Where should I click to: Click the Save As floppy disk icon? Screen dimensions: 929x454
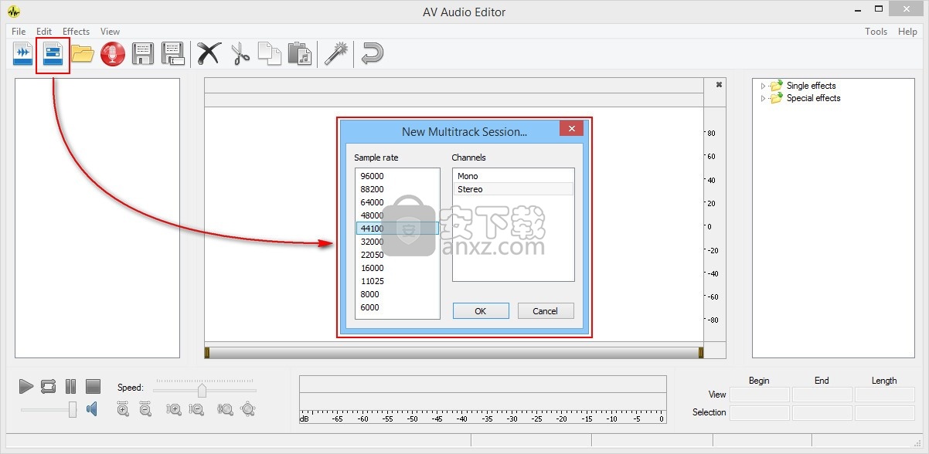pyautogui.click(x=172, y=54)
